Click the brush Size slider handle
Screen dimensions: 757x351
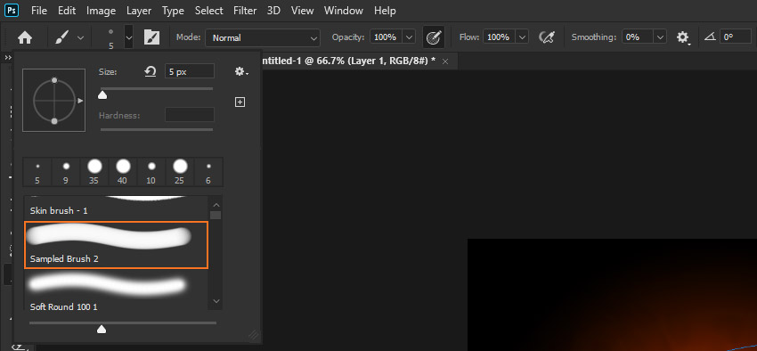coord(102,95)
